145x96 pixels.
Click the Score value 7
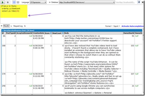coord(51,86)
